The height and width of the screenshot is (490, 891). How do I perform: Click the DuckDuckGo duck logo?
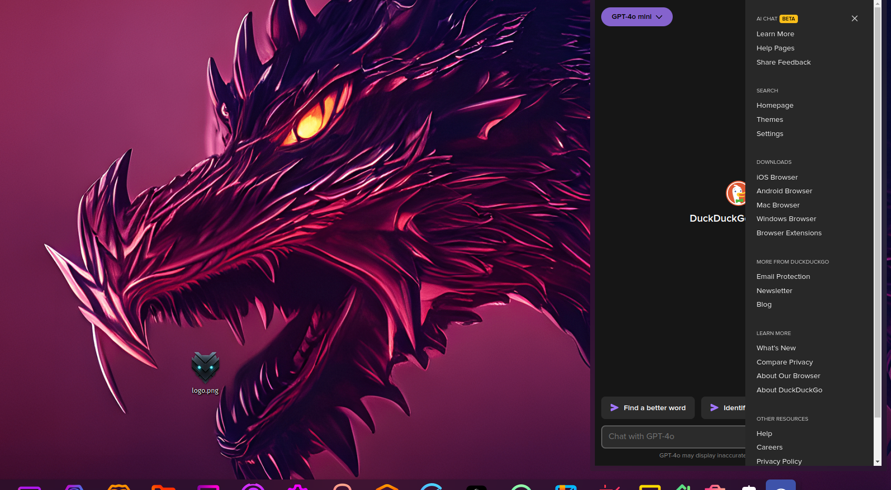click(736, 193)
